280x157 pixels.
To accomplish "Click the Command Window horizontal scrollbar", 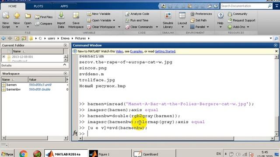I will [158, 138].
